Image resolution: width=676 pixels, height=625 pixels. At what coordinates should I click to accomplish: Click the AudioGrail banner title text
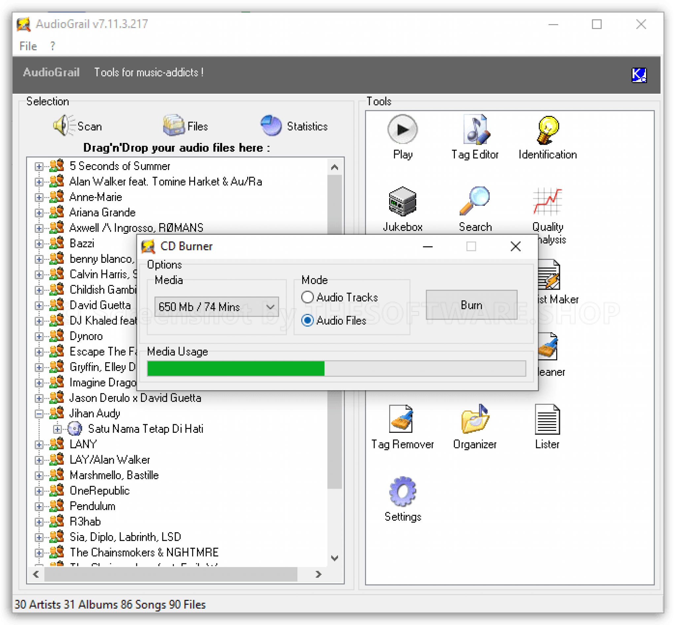click(51, 72)
